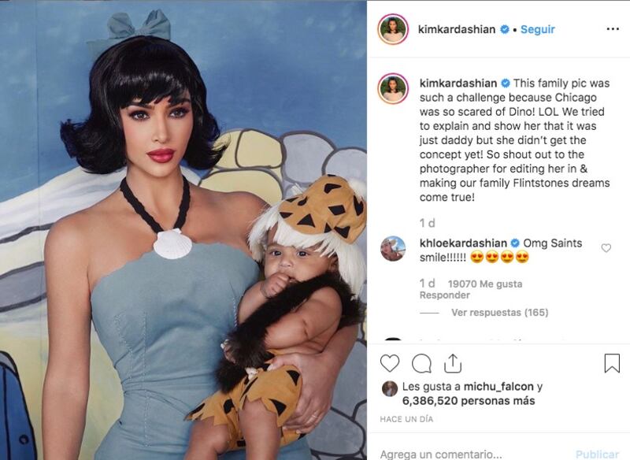Open khloekardashian's avatar
Viewport: 630px width, 460px height.
[393, 249]
